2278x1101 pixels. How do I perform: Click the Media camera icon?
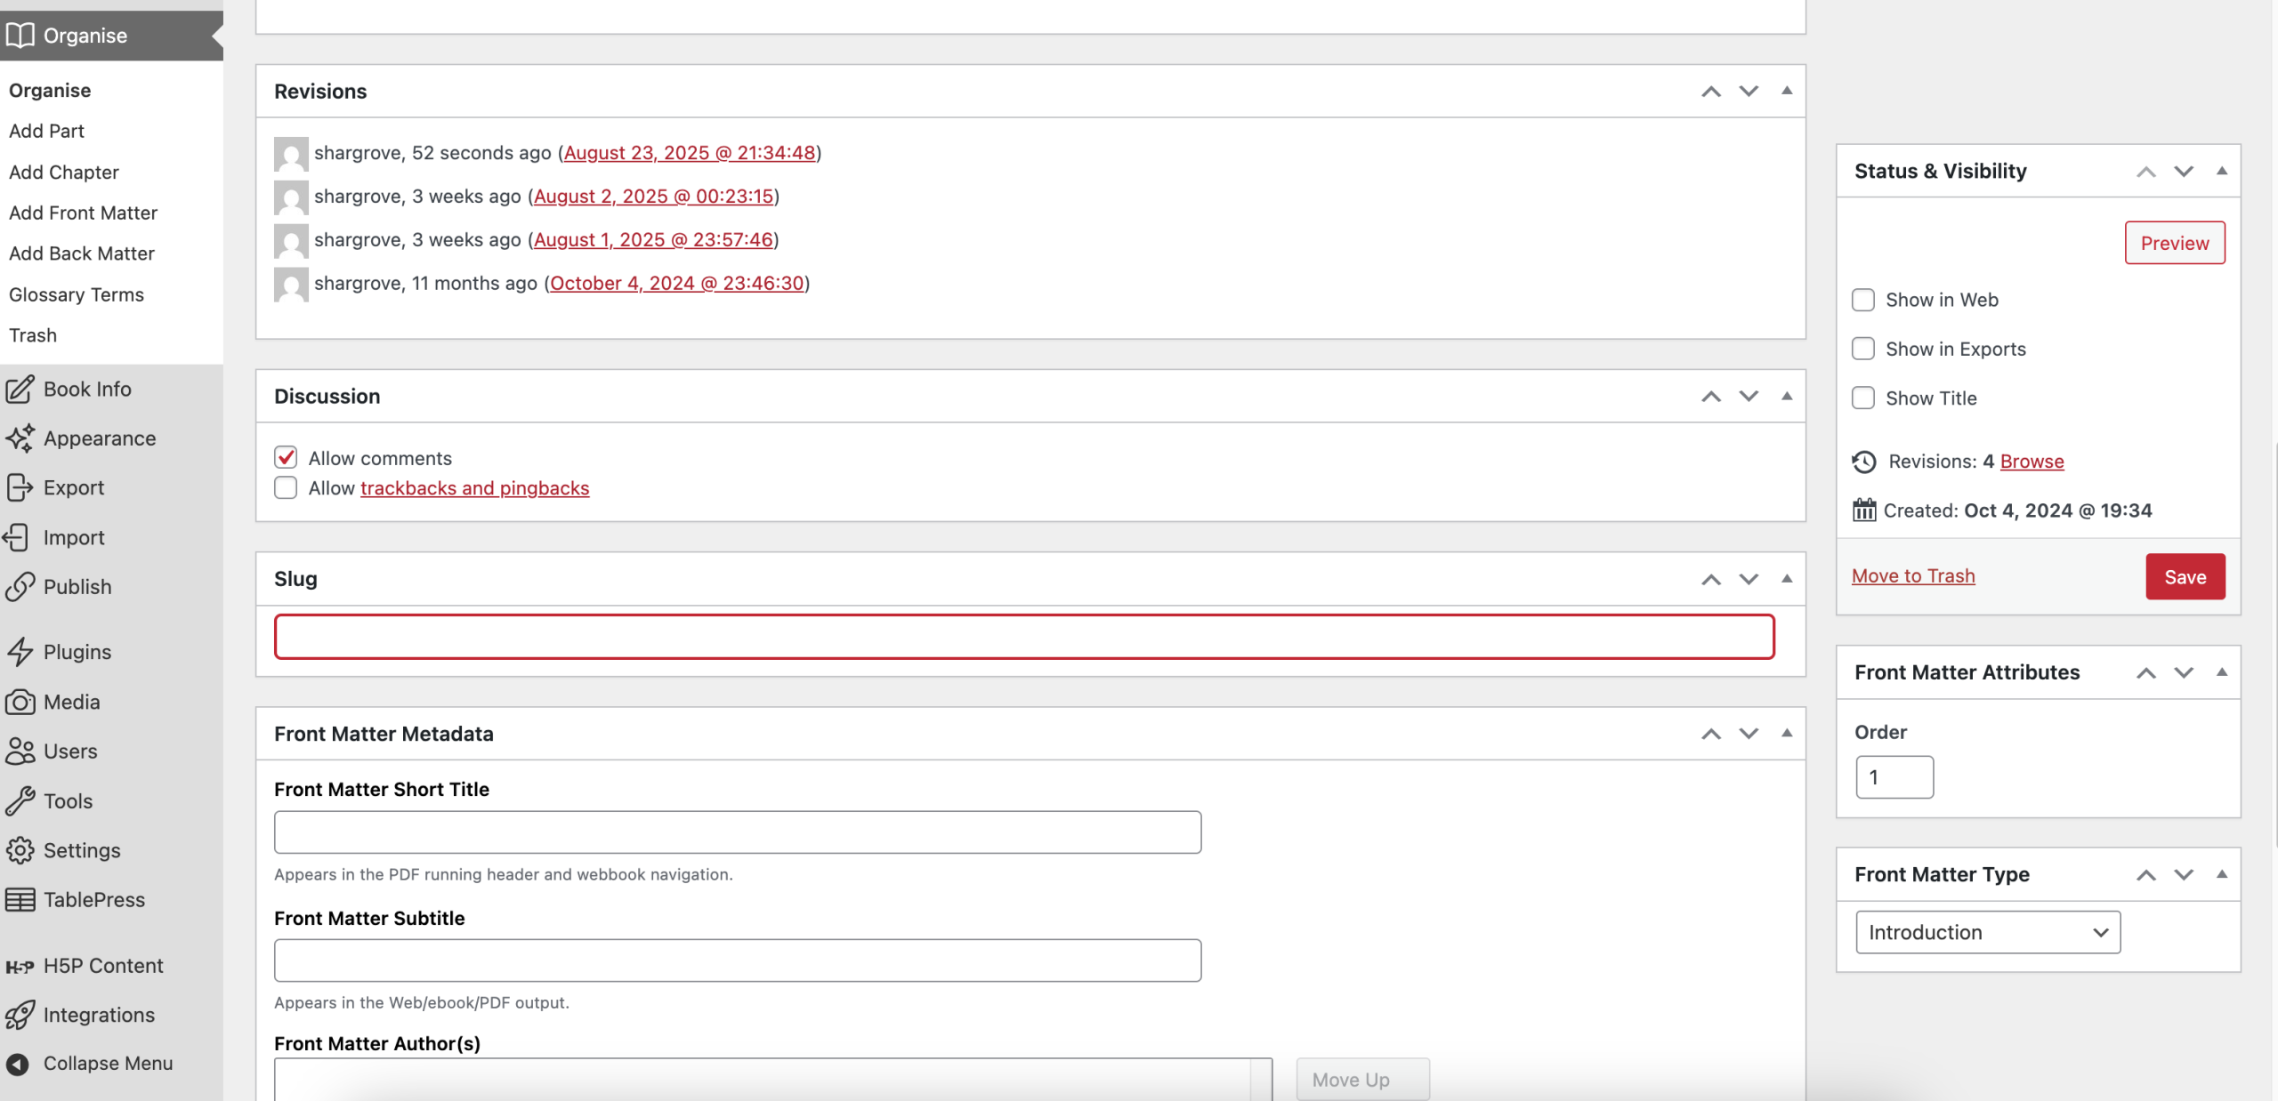[20, 702]
